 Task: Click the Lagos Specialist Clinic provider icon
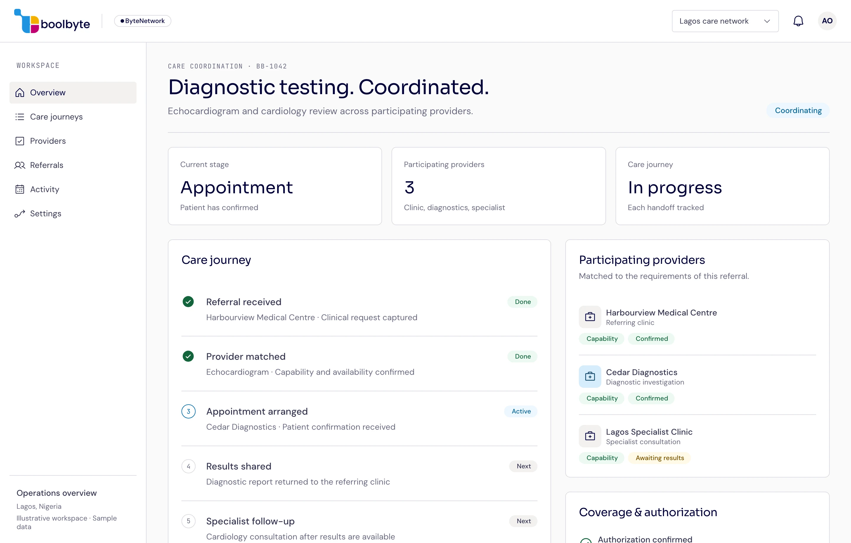pos(590,436)
